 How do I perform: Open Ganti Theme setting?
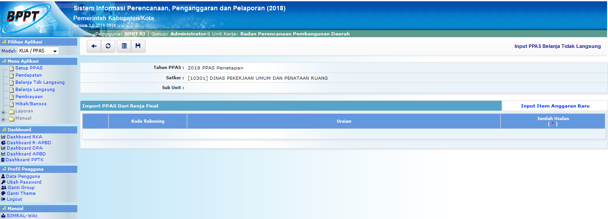point(21,193)
